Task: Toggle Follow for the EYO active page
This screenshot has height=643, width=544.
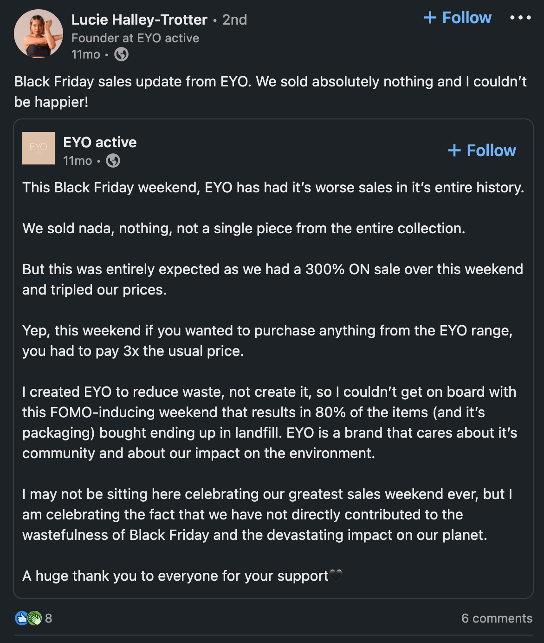Action: pos(482,151)
